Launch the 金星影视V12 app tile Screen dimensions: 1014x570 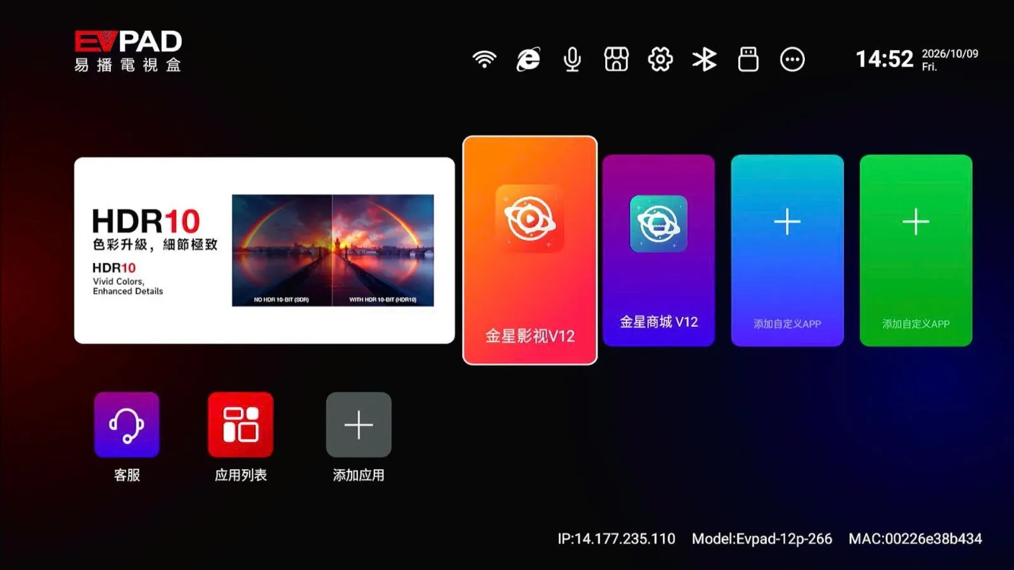(x=530, y=250)
